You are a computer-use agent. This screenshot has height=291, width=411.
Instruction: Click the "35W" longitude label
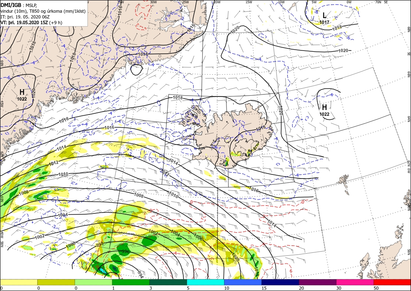(x=120, y=2)
